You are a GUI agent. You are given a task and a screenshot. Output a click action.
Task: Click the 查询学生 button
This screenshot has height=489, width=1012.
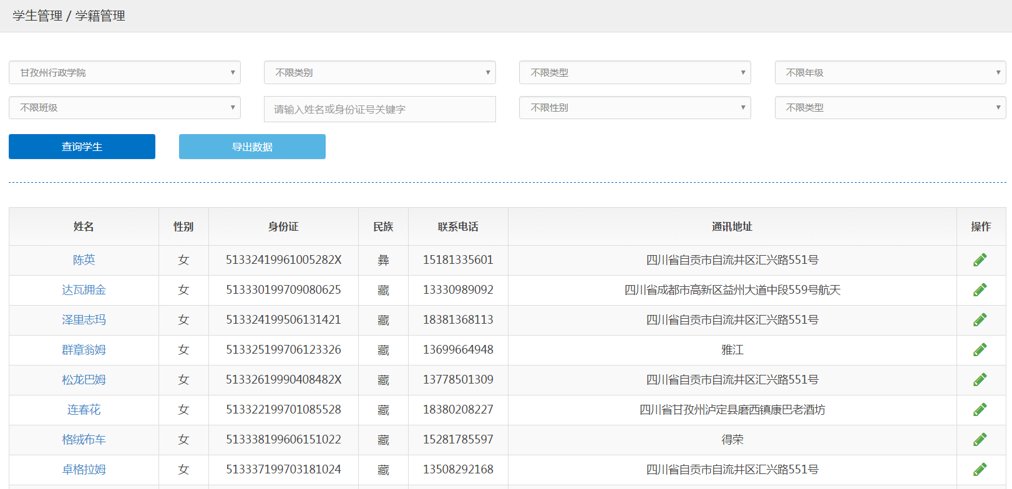(82, 147)
